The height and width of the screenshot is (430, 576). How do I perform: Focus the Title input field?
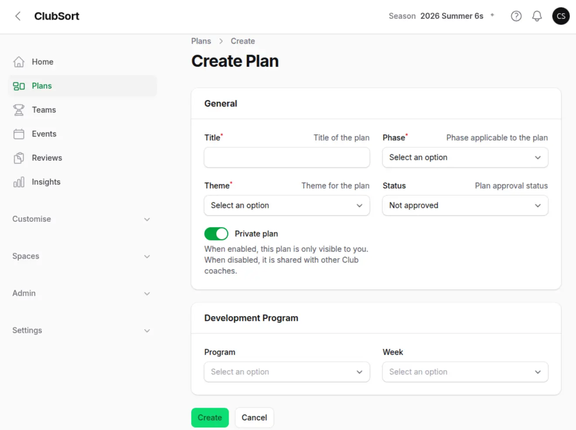coord(287,158)
